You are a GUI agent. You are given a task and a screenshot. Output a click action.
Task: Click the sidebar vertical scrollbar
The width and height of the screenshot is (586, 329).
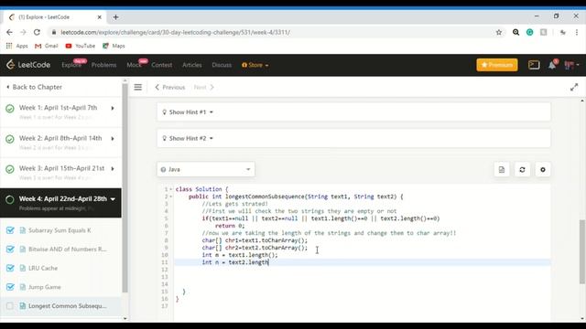pos(125,188)
